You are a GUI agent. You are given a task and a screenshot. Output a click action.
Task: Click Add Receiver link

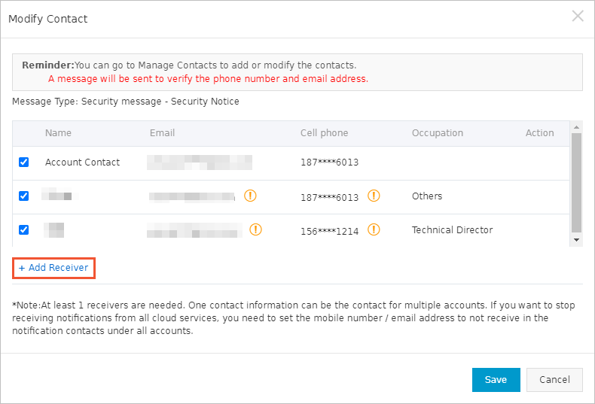53,268
